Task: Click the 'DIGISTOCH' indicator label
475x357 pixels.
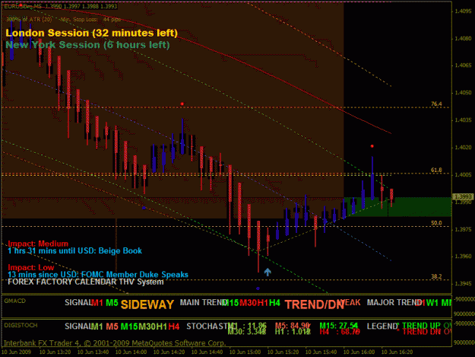Action: pos(21,325)
